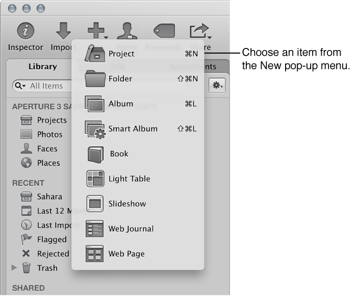Select the Flagged item
This screenshot has height=296, width=357.
[44, 239]
